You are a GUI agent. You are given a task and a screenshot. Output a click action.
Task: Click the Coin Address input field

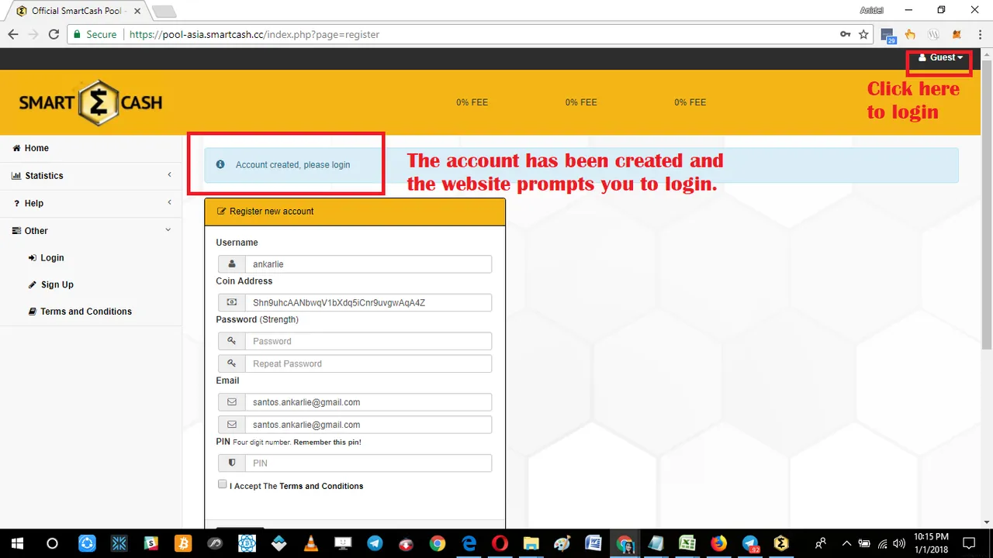368,303
